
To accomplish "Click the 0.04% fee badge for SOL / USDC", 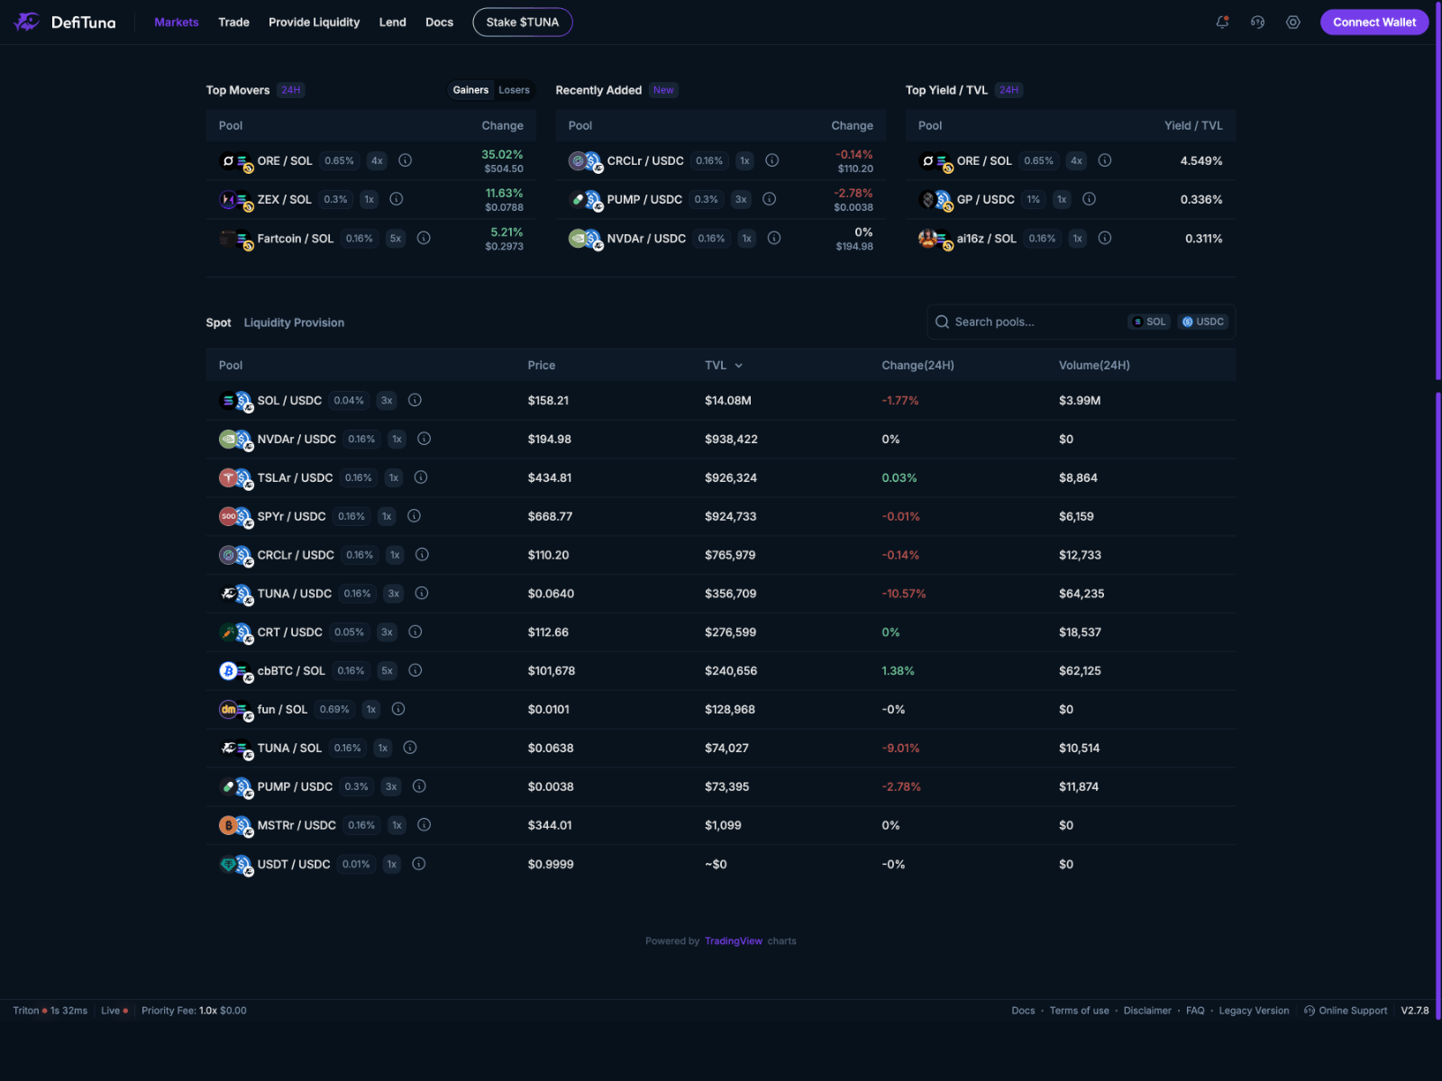I will (x=349, y=400).
